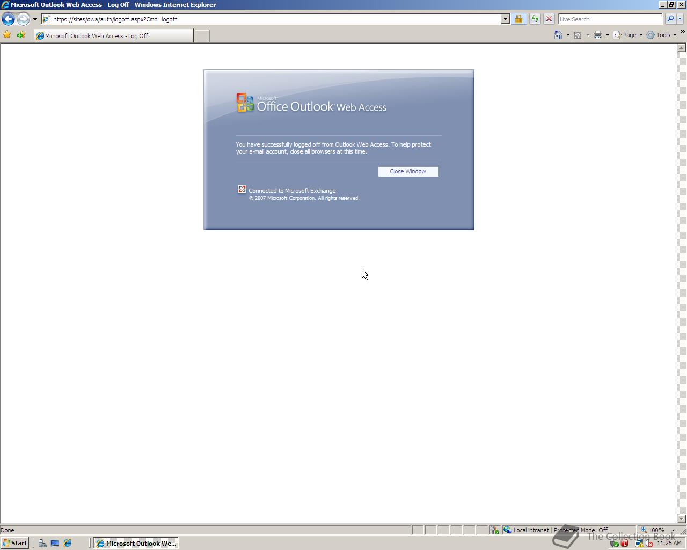Viewport: 687px width, 550px height.
Task: Click the scrollbar down arrow
Action: click(682, 519)
